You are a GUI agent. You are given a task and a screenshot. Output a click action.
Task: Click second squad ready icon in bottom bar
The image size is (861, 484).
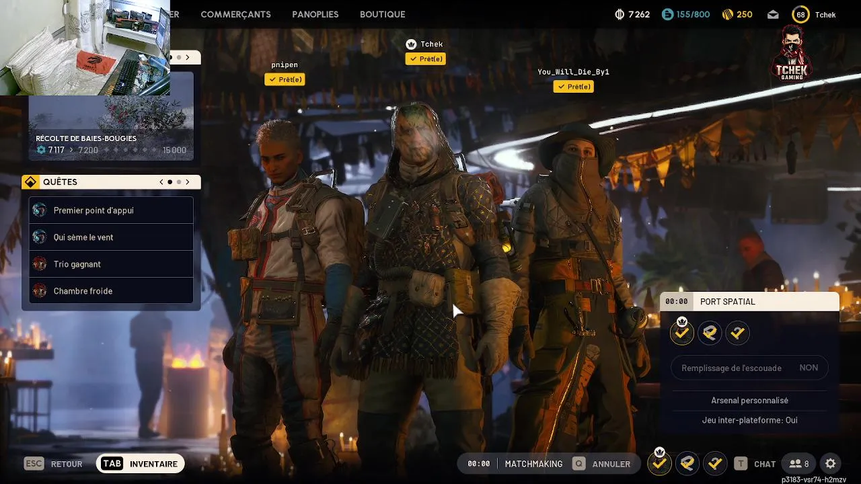tap(687, 463)
